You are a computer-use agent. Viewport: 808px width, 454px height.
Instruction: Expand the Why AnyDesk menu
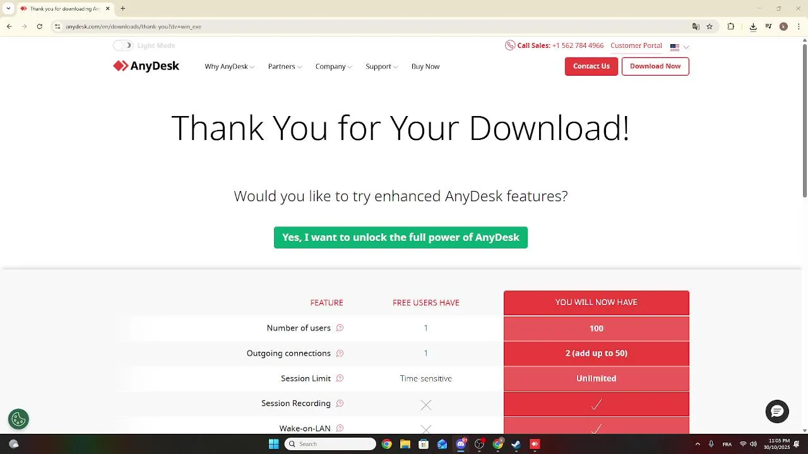(229, 66)
